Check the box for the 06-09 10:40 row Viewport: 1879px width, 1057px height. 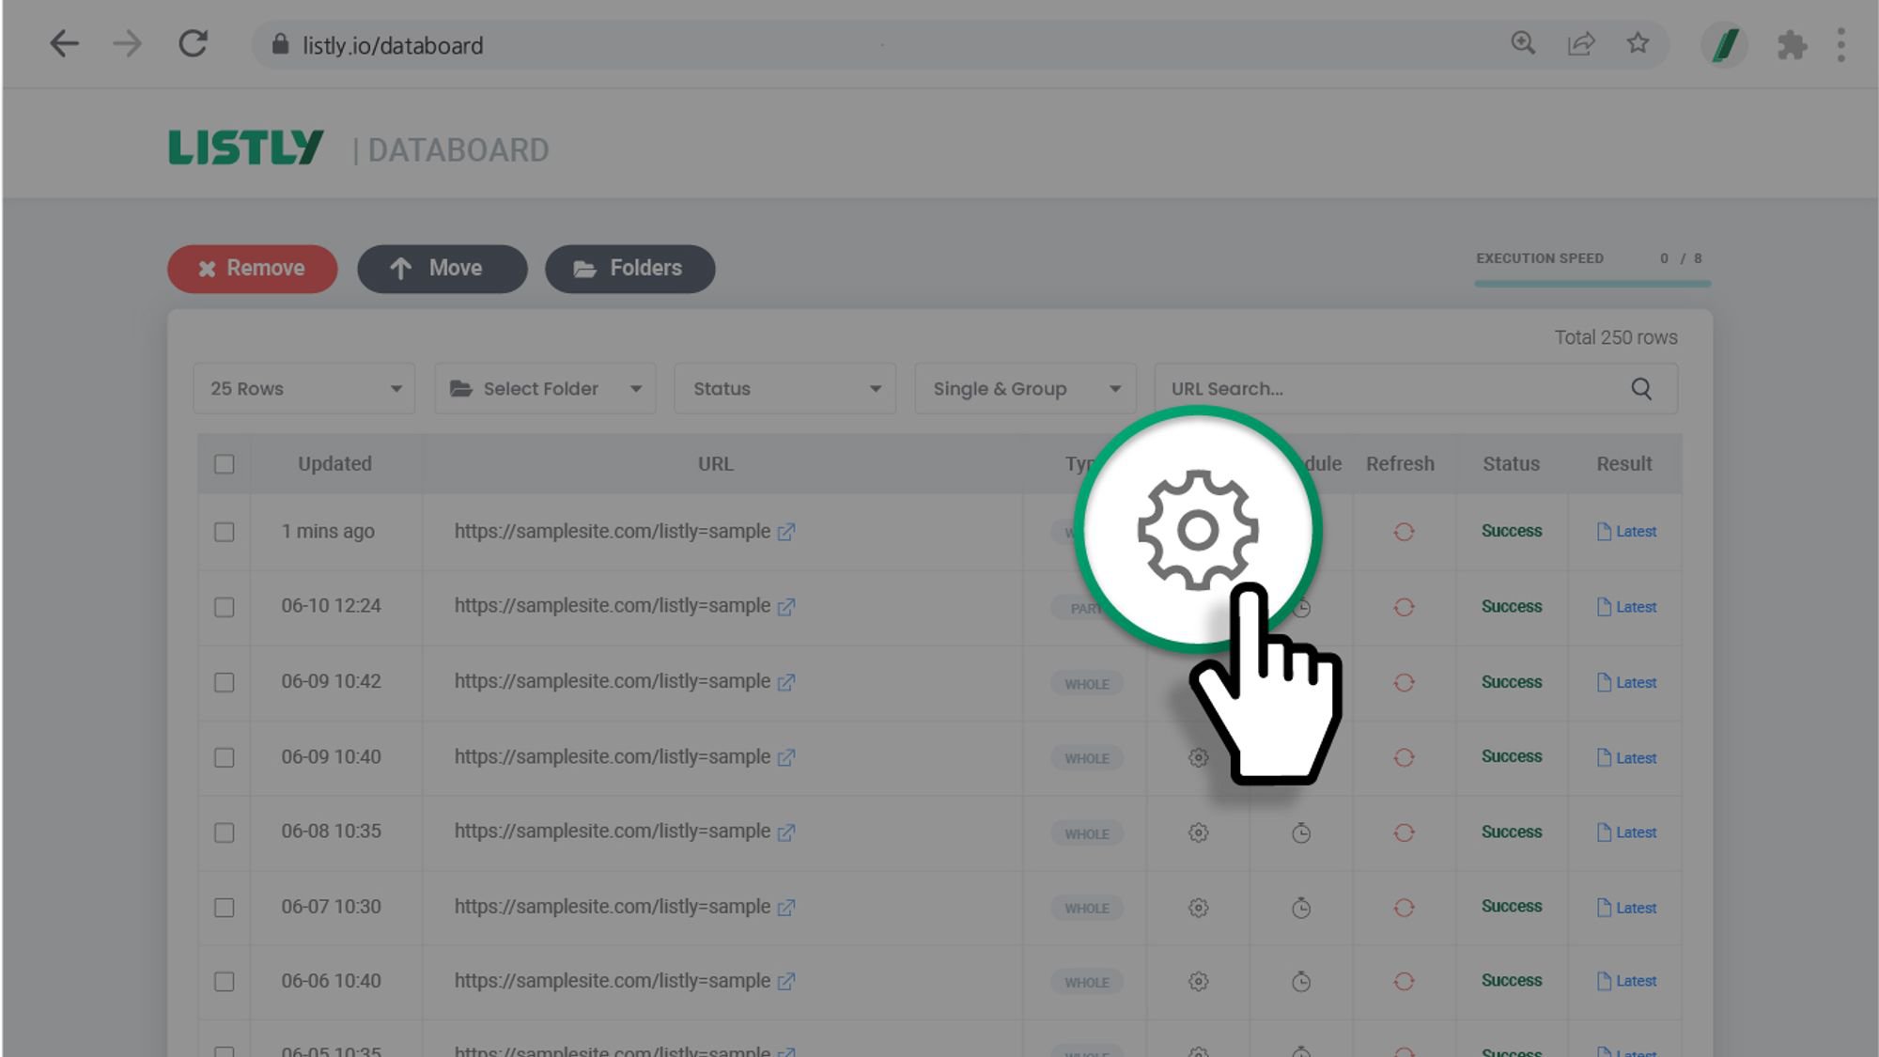224,757
